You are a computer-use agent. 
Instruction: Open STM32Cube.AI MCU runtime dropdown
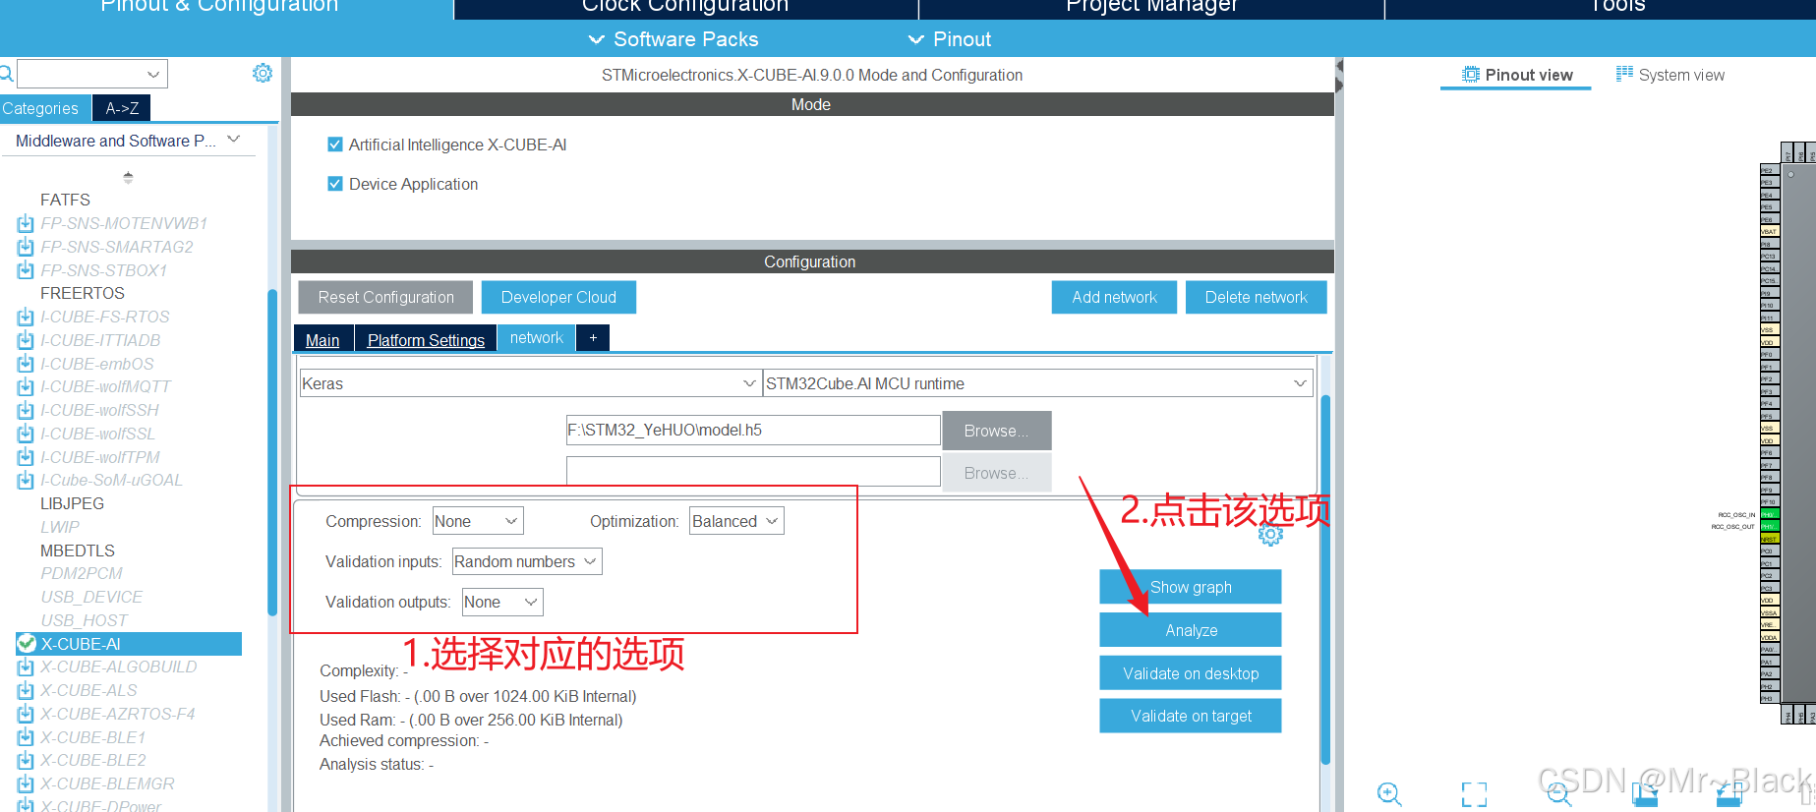pyautogui.click(x=1038, y=383)
